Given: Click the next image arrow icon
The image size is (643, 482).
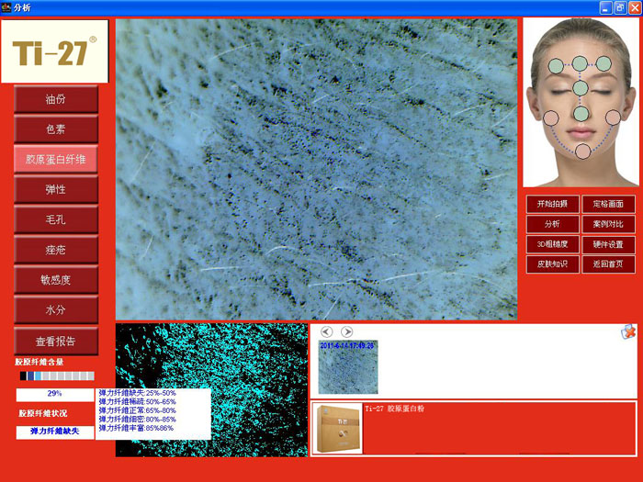Looking at the screenshot, I should pos(346,331).
